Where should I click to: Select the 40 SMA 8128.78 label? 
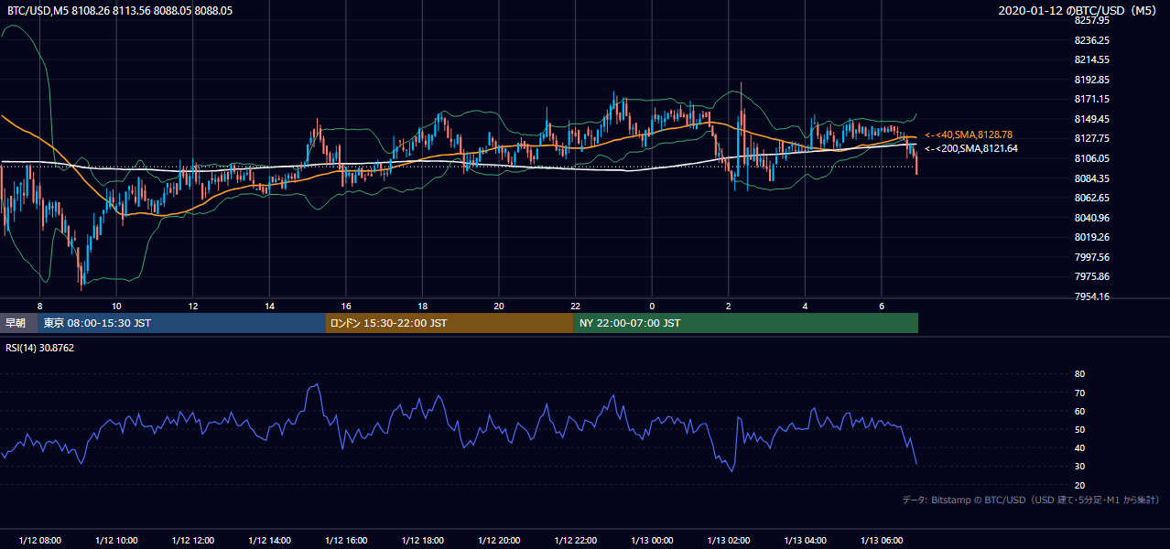click(969, 135)
